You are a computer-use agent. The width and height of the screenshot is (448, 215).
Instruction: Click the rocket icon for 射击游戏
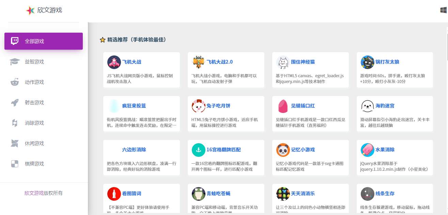[15, 102]
